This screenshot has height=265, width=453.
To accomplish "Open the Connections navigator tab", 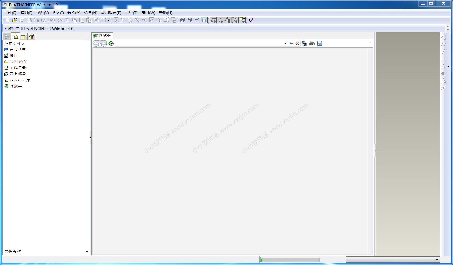I will (32, 36).
